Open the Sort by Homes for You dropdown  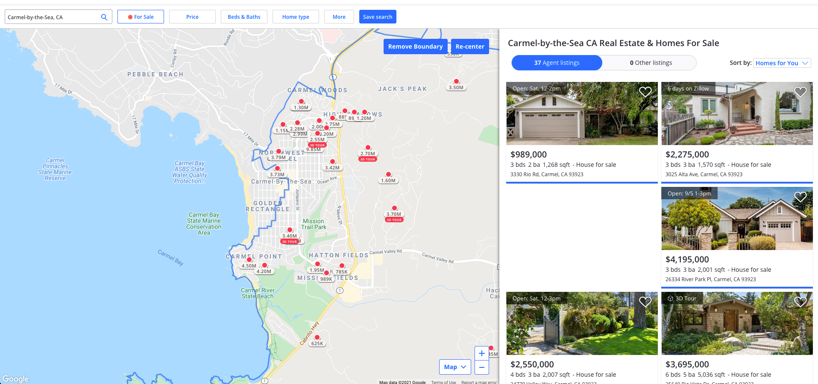point(782,63)
